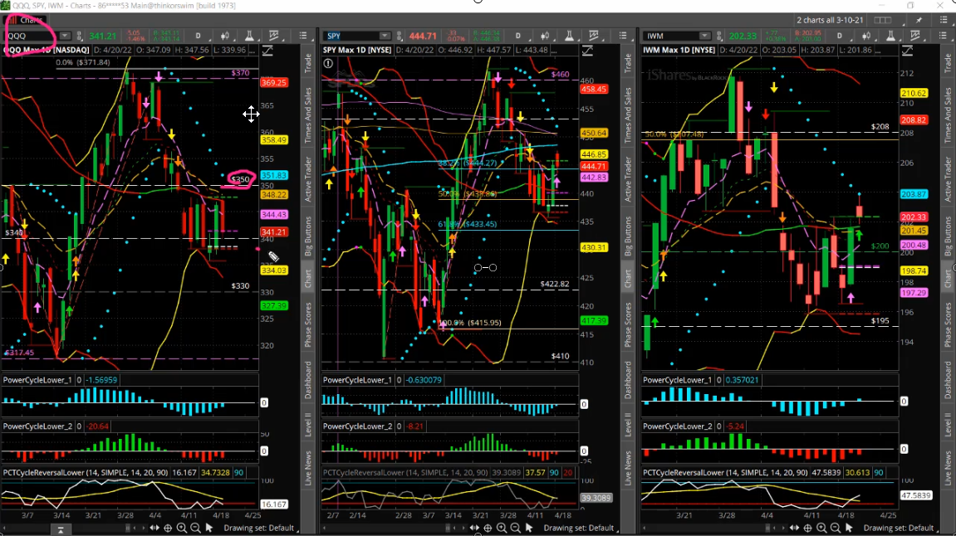Open Big Buttons tab beside SPY chart

627,236
